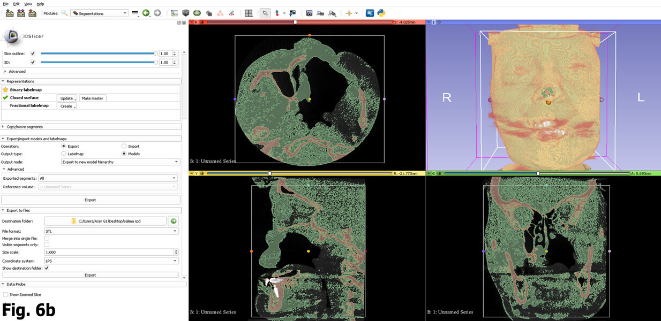Image resolution: width=661 pixels, height=321 pixels.
Task: Enable Merge into single file checkbox
Action: (x=47, y=238)
